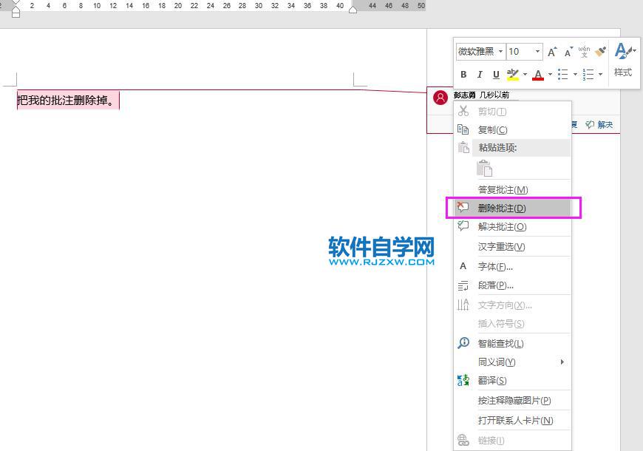Click the 翻译 menu command
This screenshot has width=643, height=451.
point(492,381)
